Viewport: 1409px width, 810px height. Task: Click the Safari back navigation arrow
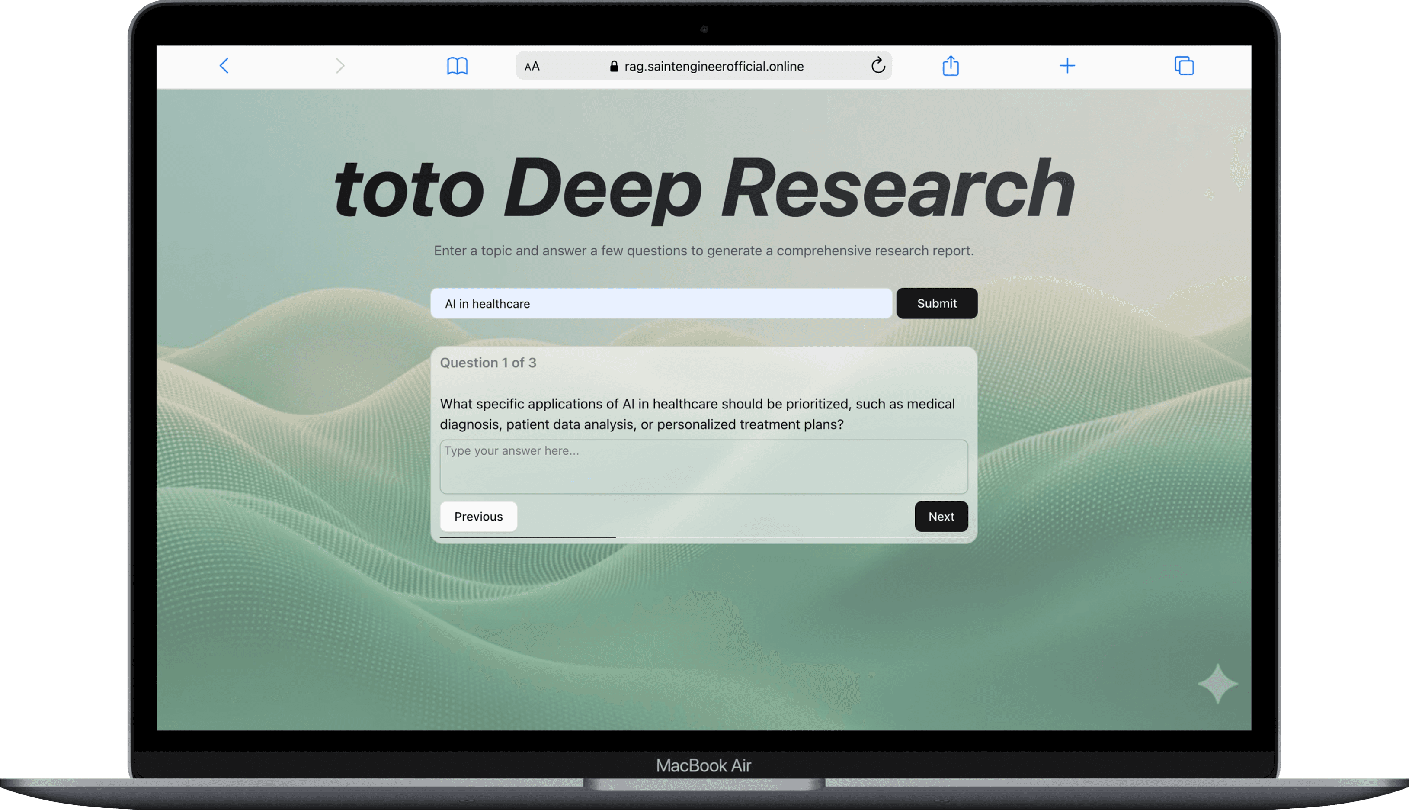point(224,66)
